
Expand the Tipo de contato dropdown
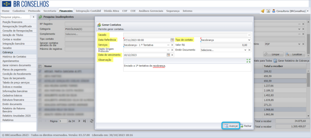coord(249,40)
